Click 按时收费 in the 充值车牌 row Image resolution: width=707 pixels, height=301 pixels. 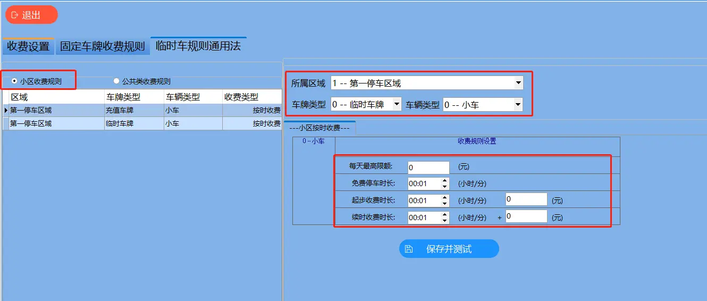tap(252, 110)
